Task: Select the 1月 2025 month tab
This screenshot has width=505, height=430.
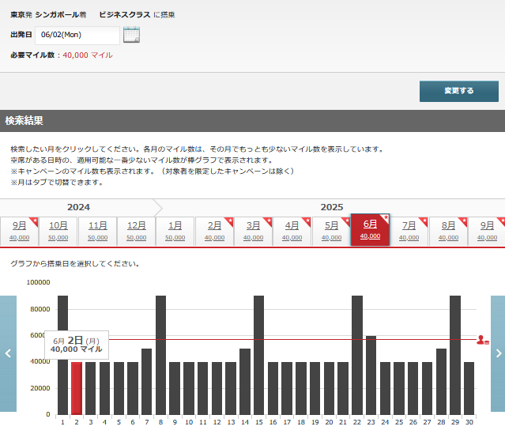Action: point(175,230)
